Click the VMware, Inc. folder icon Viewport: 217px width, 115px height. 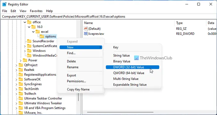click(x=21, y=113)
